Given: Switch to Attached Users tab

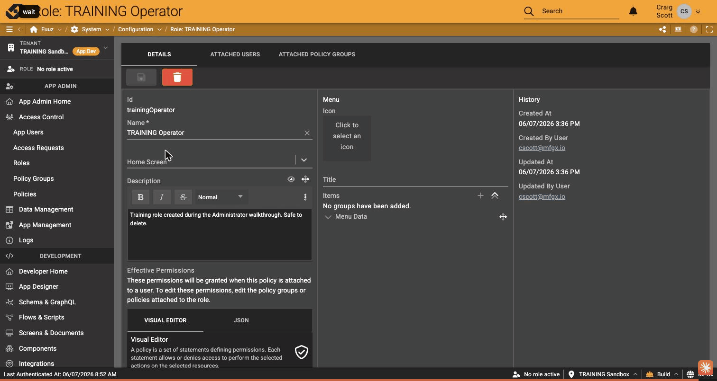Looking at the screenshot, I should pyautogui.click(x=235, y=54).
